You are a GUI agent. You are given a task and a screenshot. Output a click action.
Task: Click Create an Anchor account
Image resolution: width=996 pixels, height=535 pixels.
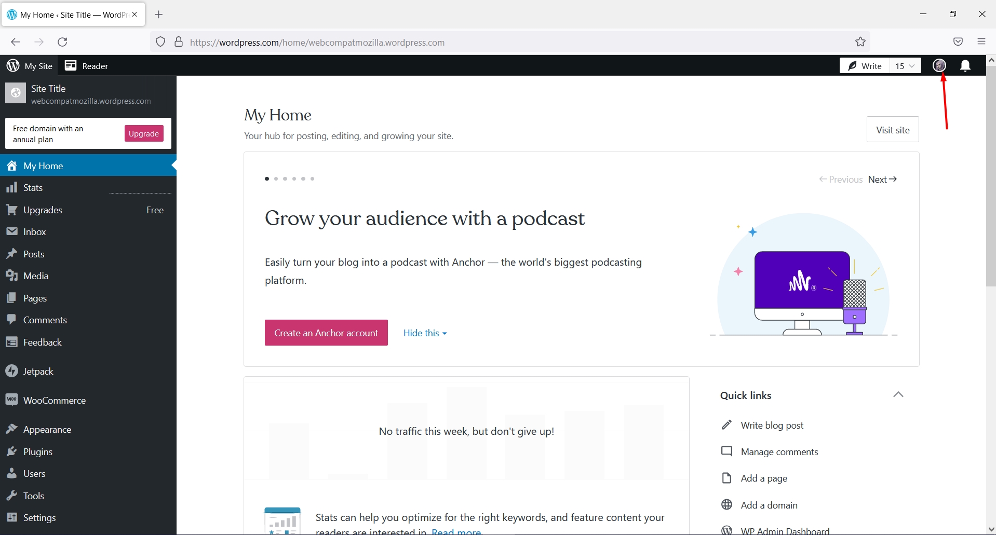coord(326,333)
